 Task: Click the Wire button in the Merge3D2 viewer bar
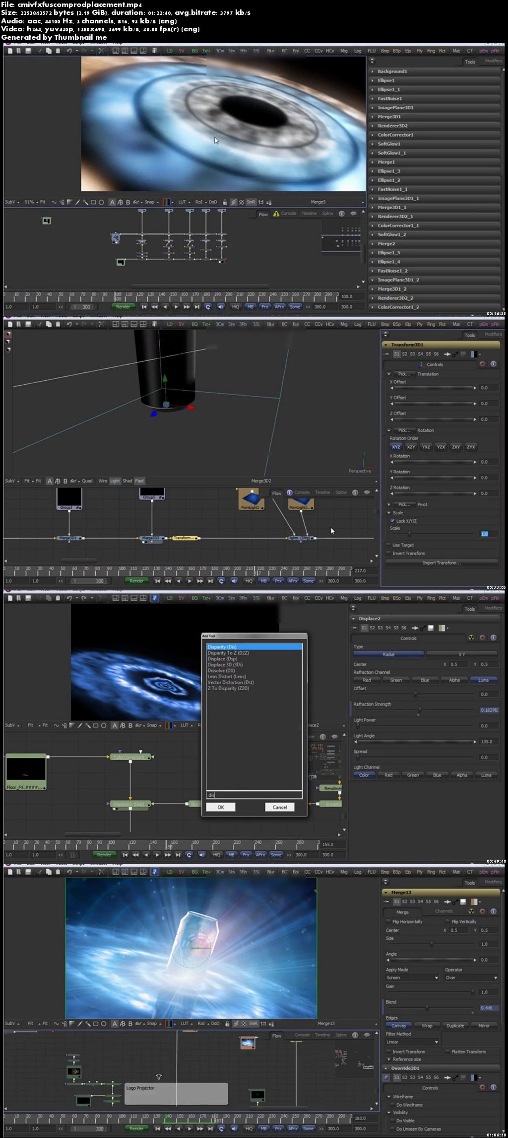(103, 481)
